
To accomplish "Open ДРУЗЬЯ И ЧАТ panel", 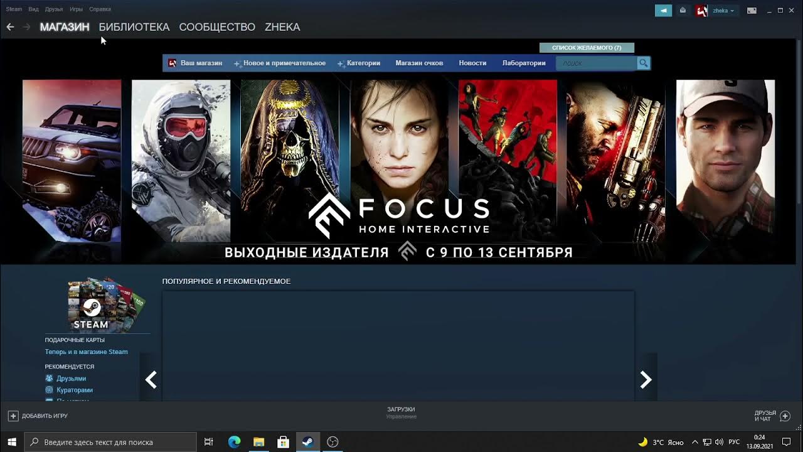I will [765, 416].
